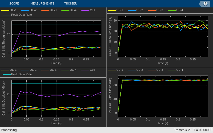Toggle Peak Data Rate in throughput legend

[x=17, y=15]
